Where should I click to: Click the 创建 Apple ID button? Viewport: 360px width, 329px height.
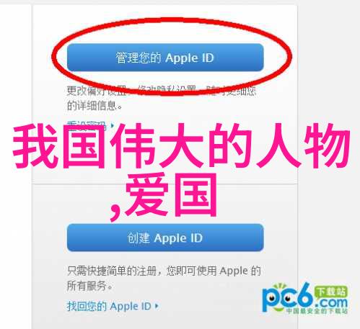(x=165, y=238)
